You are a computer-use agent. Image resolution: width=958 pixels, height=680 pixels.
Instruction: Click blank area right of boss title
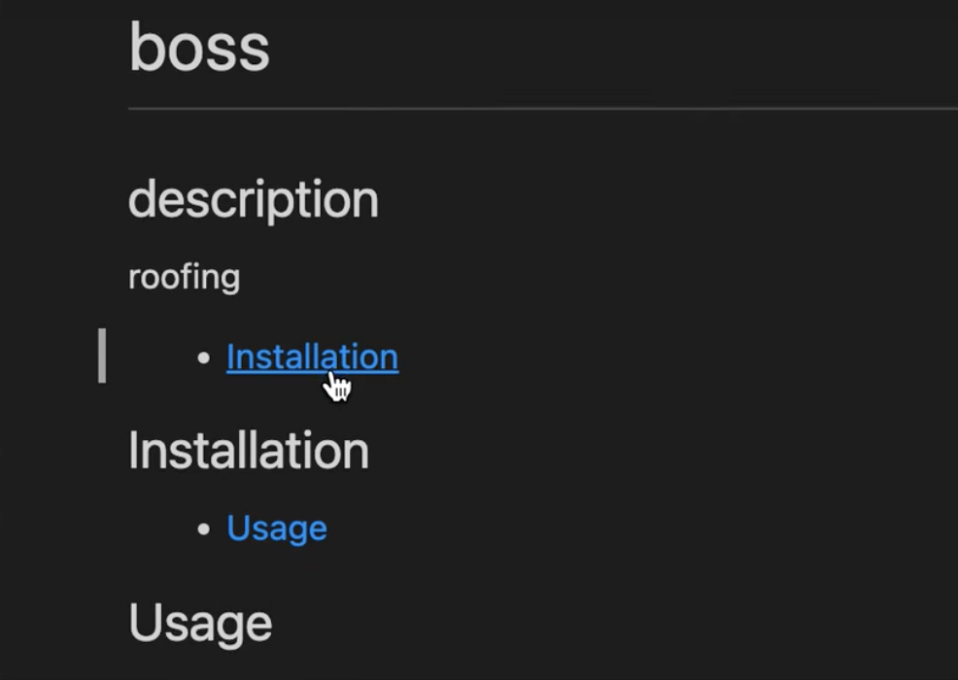[611, 48]
